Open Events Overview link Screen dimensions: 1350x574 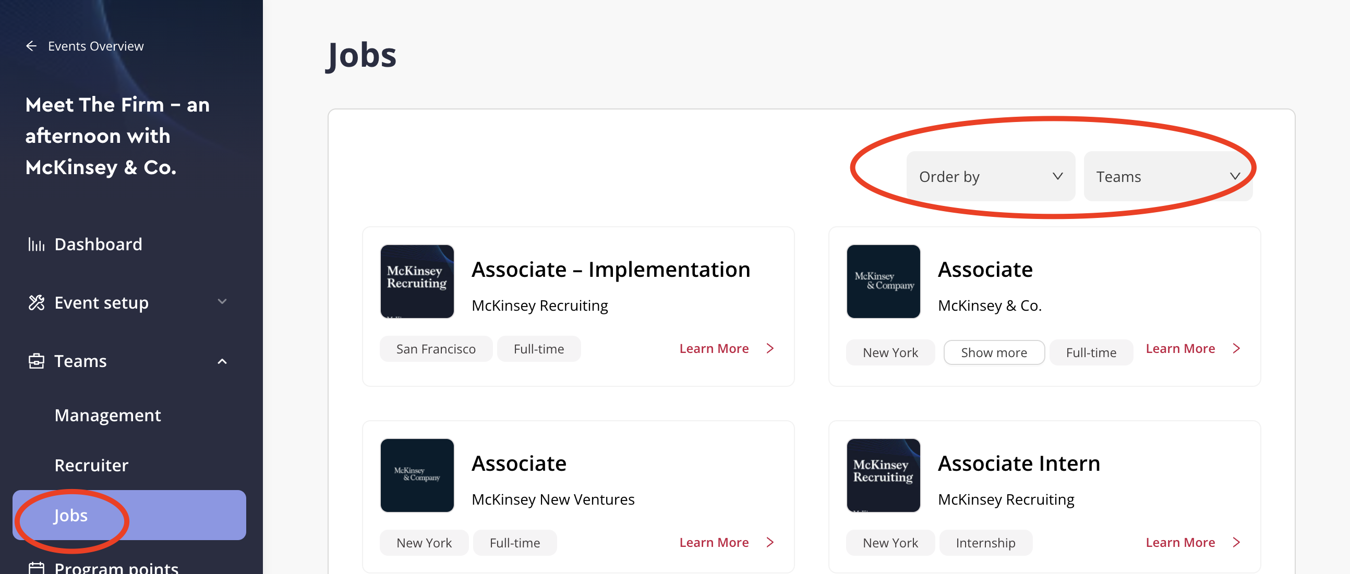95,46
